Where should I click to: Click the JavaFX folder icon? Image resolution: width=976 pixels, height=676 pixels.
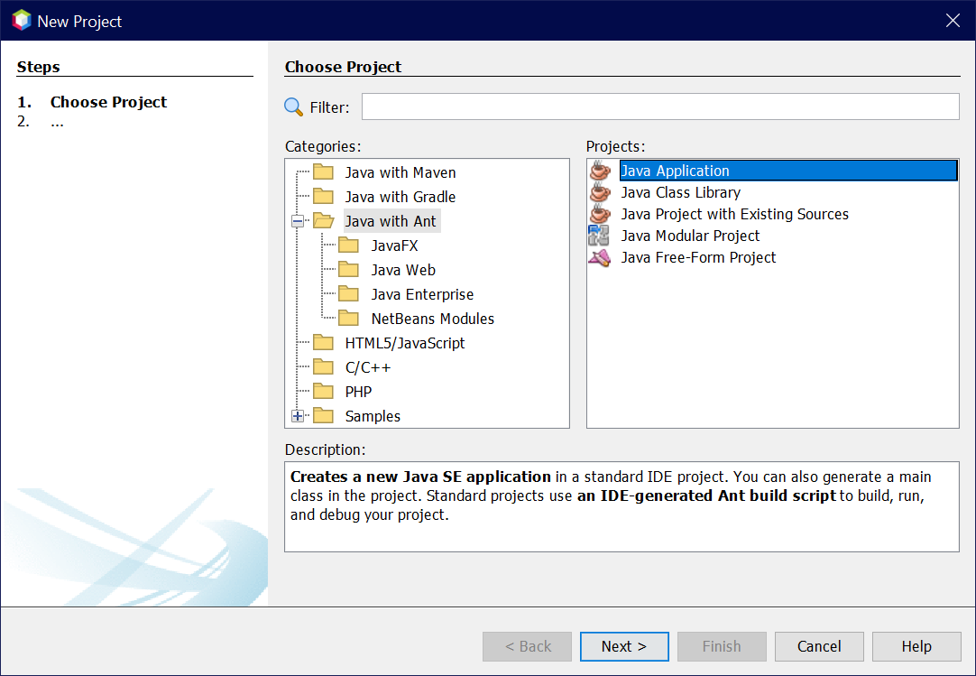[349, 245]
